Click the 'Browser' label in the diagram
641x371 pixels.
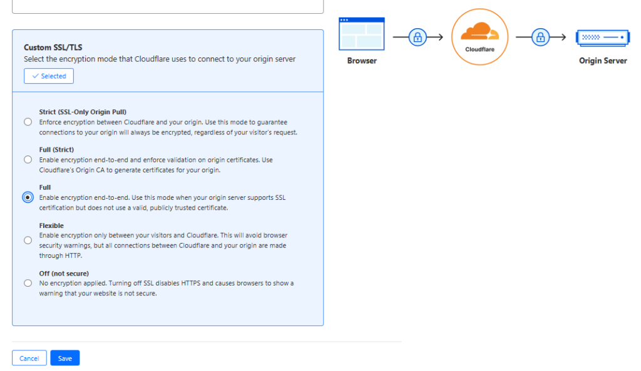(x=362, y=61)
